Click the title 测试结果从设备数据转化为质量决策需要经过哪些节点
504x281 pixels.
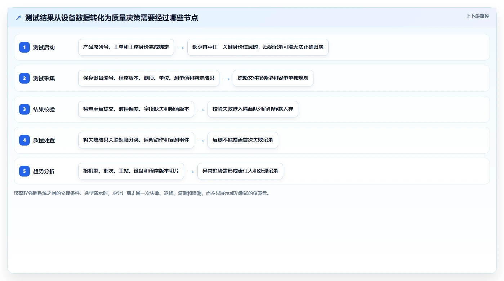click(x=112, y=18)
